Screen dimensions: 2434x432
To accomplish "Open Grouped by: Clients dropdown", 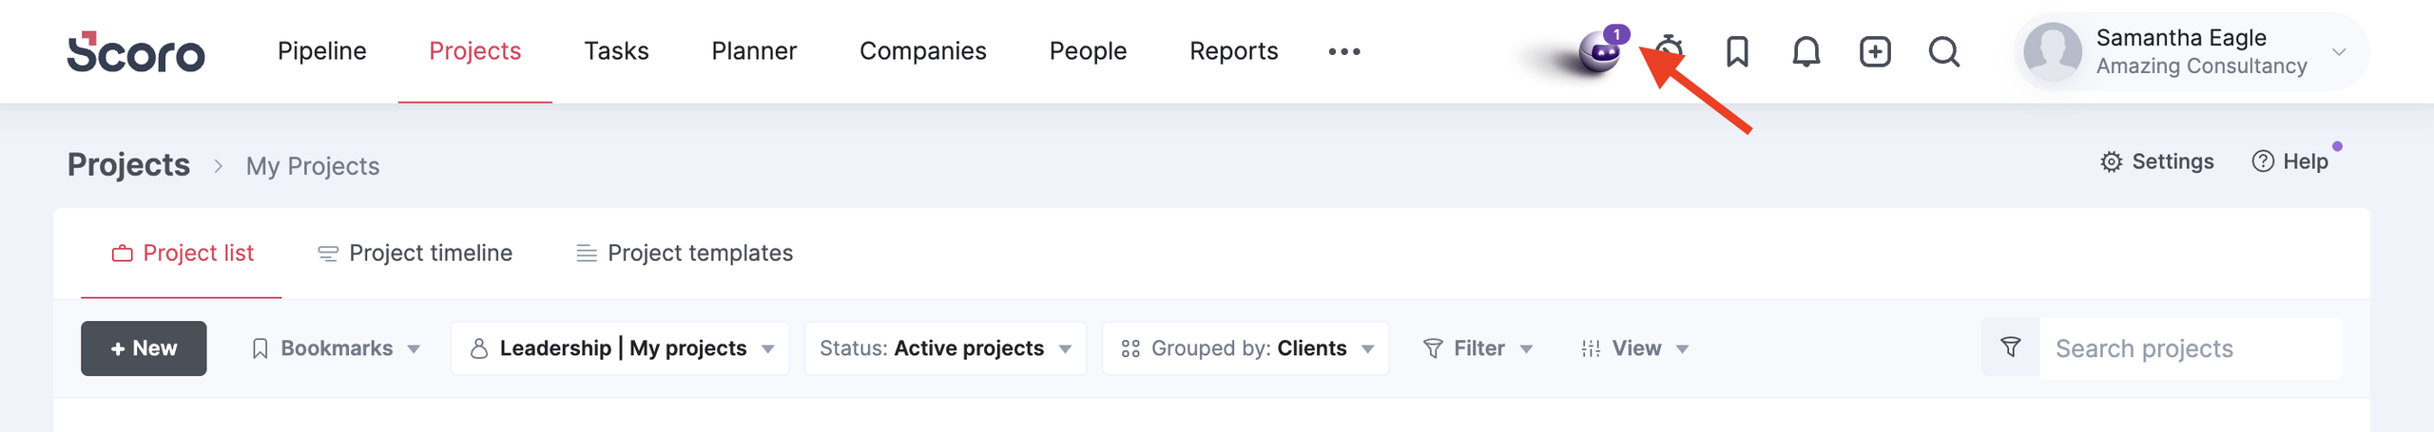I will click(1246, 348).
